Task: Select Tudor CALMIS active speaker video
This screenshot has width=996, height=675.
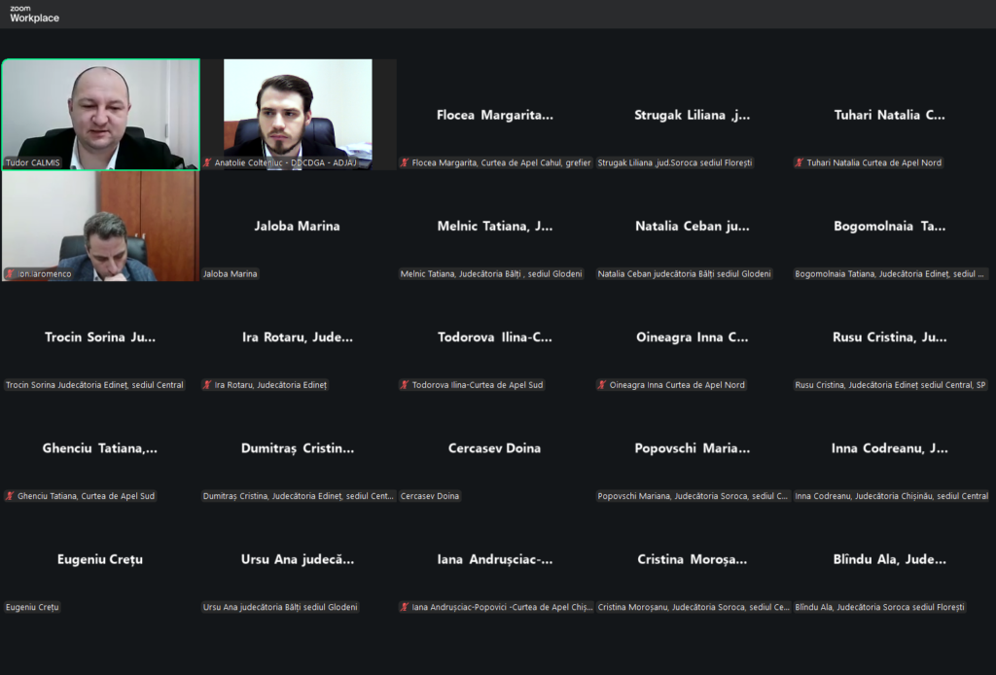Action: click(x=100, y=114)
